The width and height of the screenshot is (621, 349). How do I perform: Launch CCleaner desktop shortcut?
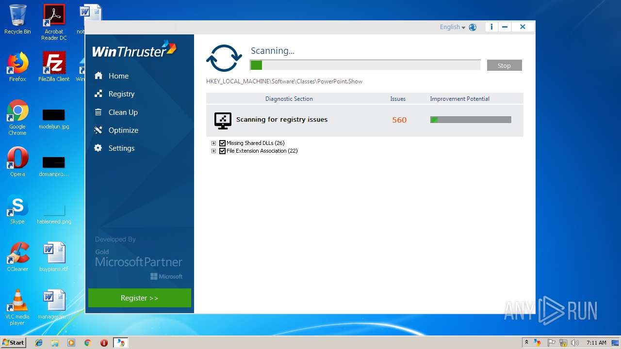[x=17, y=257]
